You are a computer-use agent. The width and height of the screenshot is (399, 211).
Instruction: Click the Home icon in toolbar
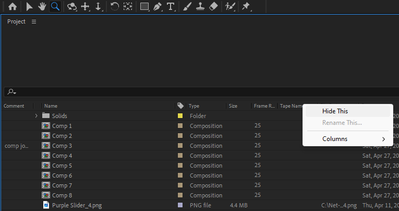pos(12,7)
